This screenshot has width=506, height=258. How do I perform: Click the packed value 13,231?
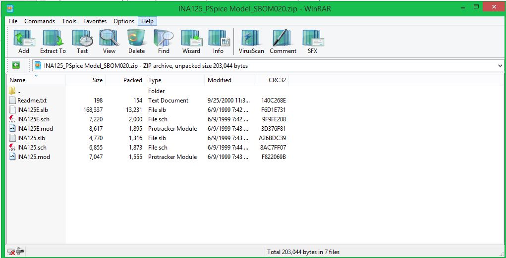click(134, 109)
